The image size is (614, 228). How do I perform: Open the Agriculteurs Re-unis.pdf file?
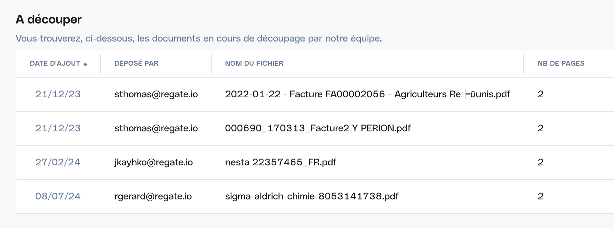(368, 94)
